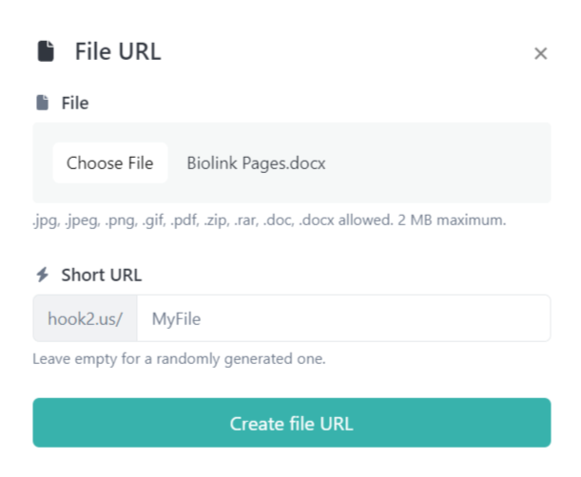Click the 2 MB maximum size note
The height and width of the screenshot is (477, 581).
click(x=463, y=220)
